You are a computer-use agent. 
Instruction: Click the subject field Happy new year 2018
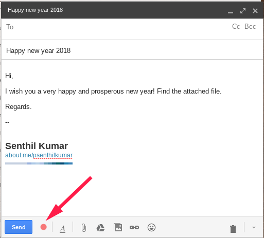tap(132, 50)
